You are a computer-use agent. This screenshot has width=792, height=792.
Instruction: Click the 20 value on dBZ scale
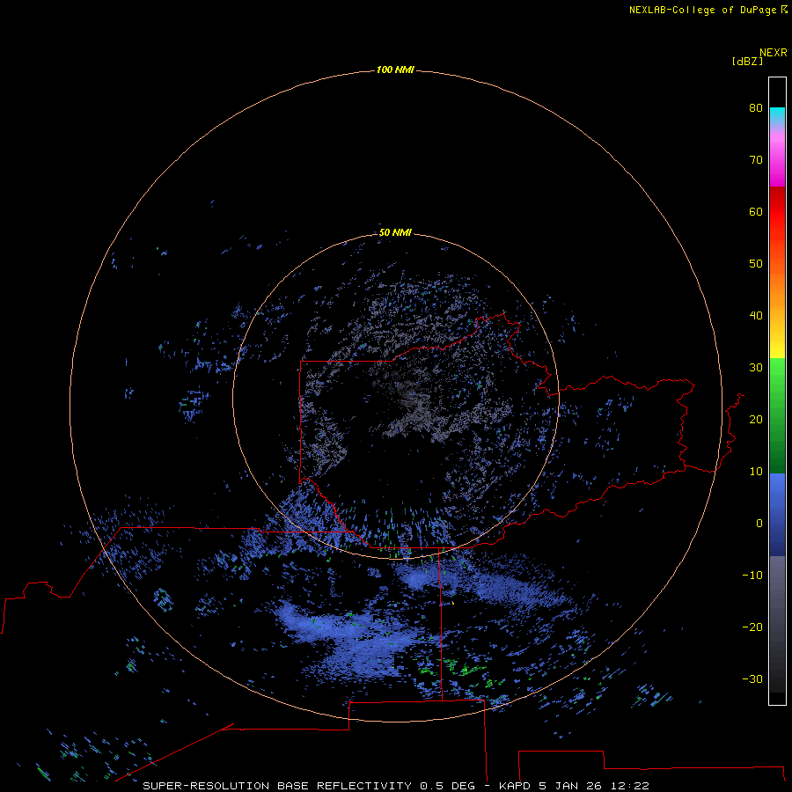(756, 419)
